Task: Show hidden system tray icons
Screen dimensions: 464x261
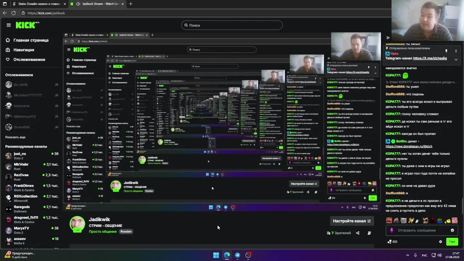Action: (407, 255)
